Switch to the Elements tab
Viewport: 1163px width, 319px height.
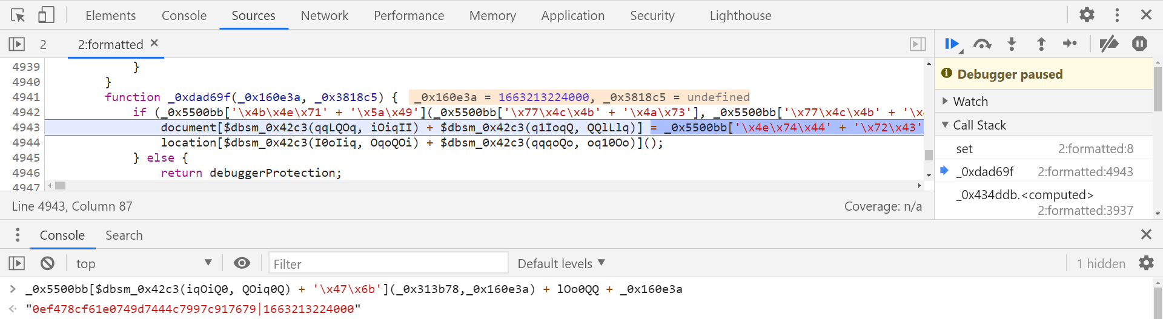click(110, 16)
